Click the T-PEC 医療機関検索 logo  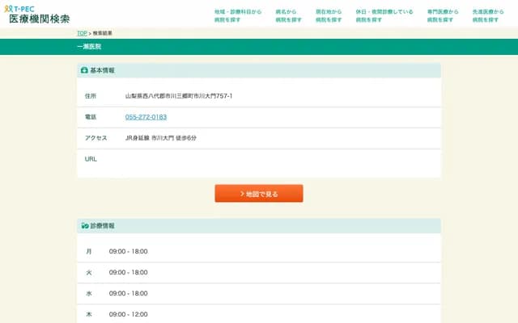pyautogui.click(x=38, y=13)
